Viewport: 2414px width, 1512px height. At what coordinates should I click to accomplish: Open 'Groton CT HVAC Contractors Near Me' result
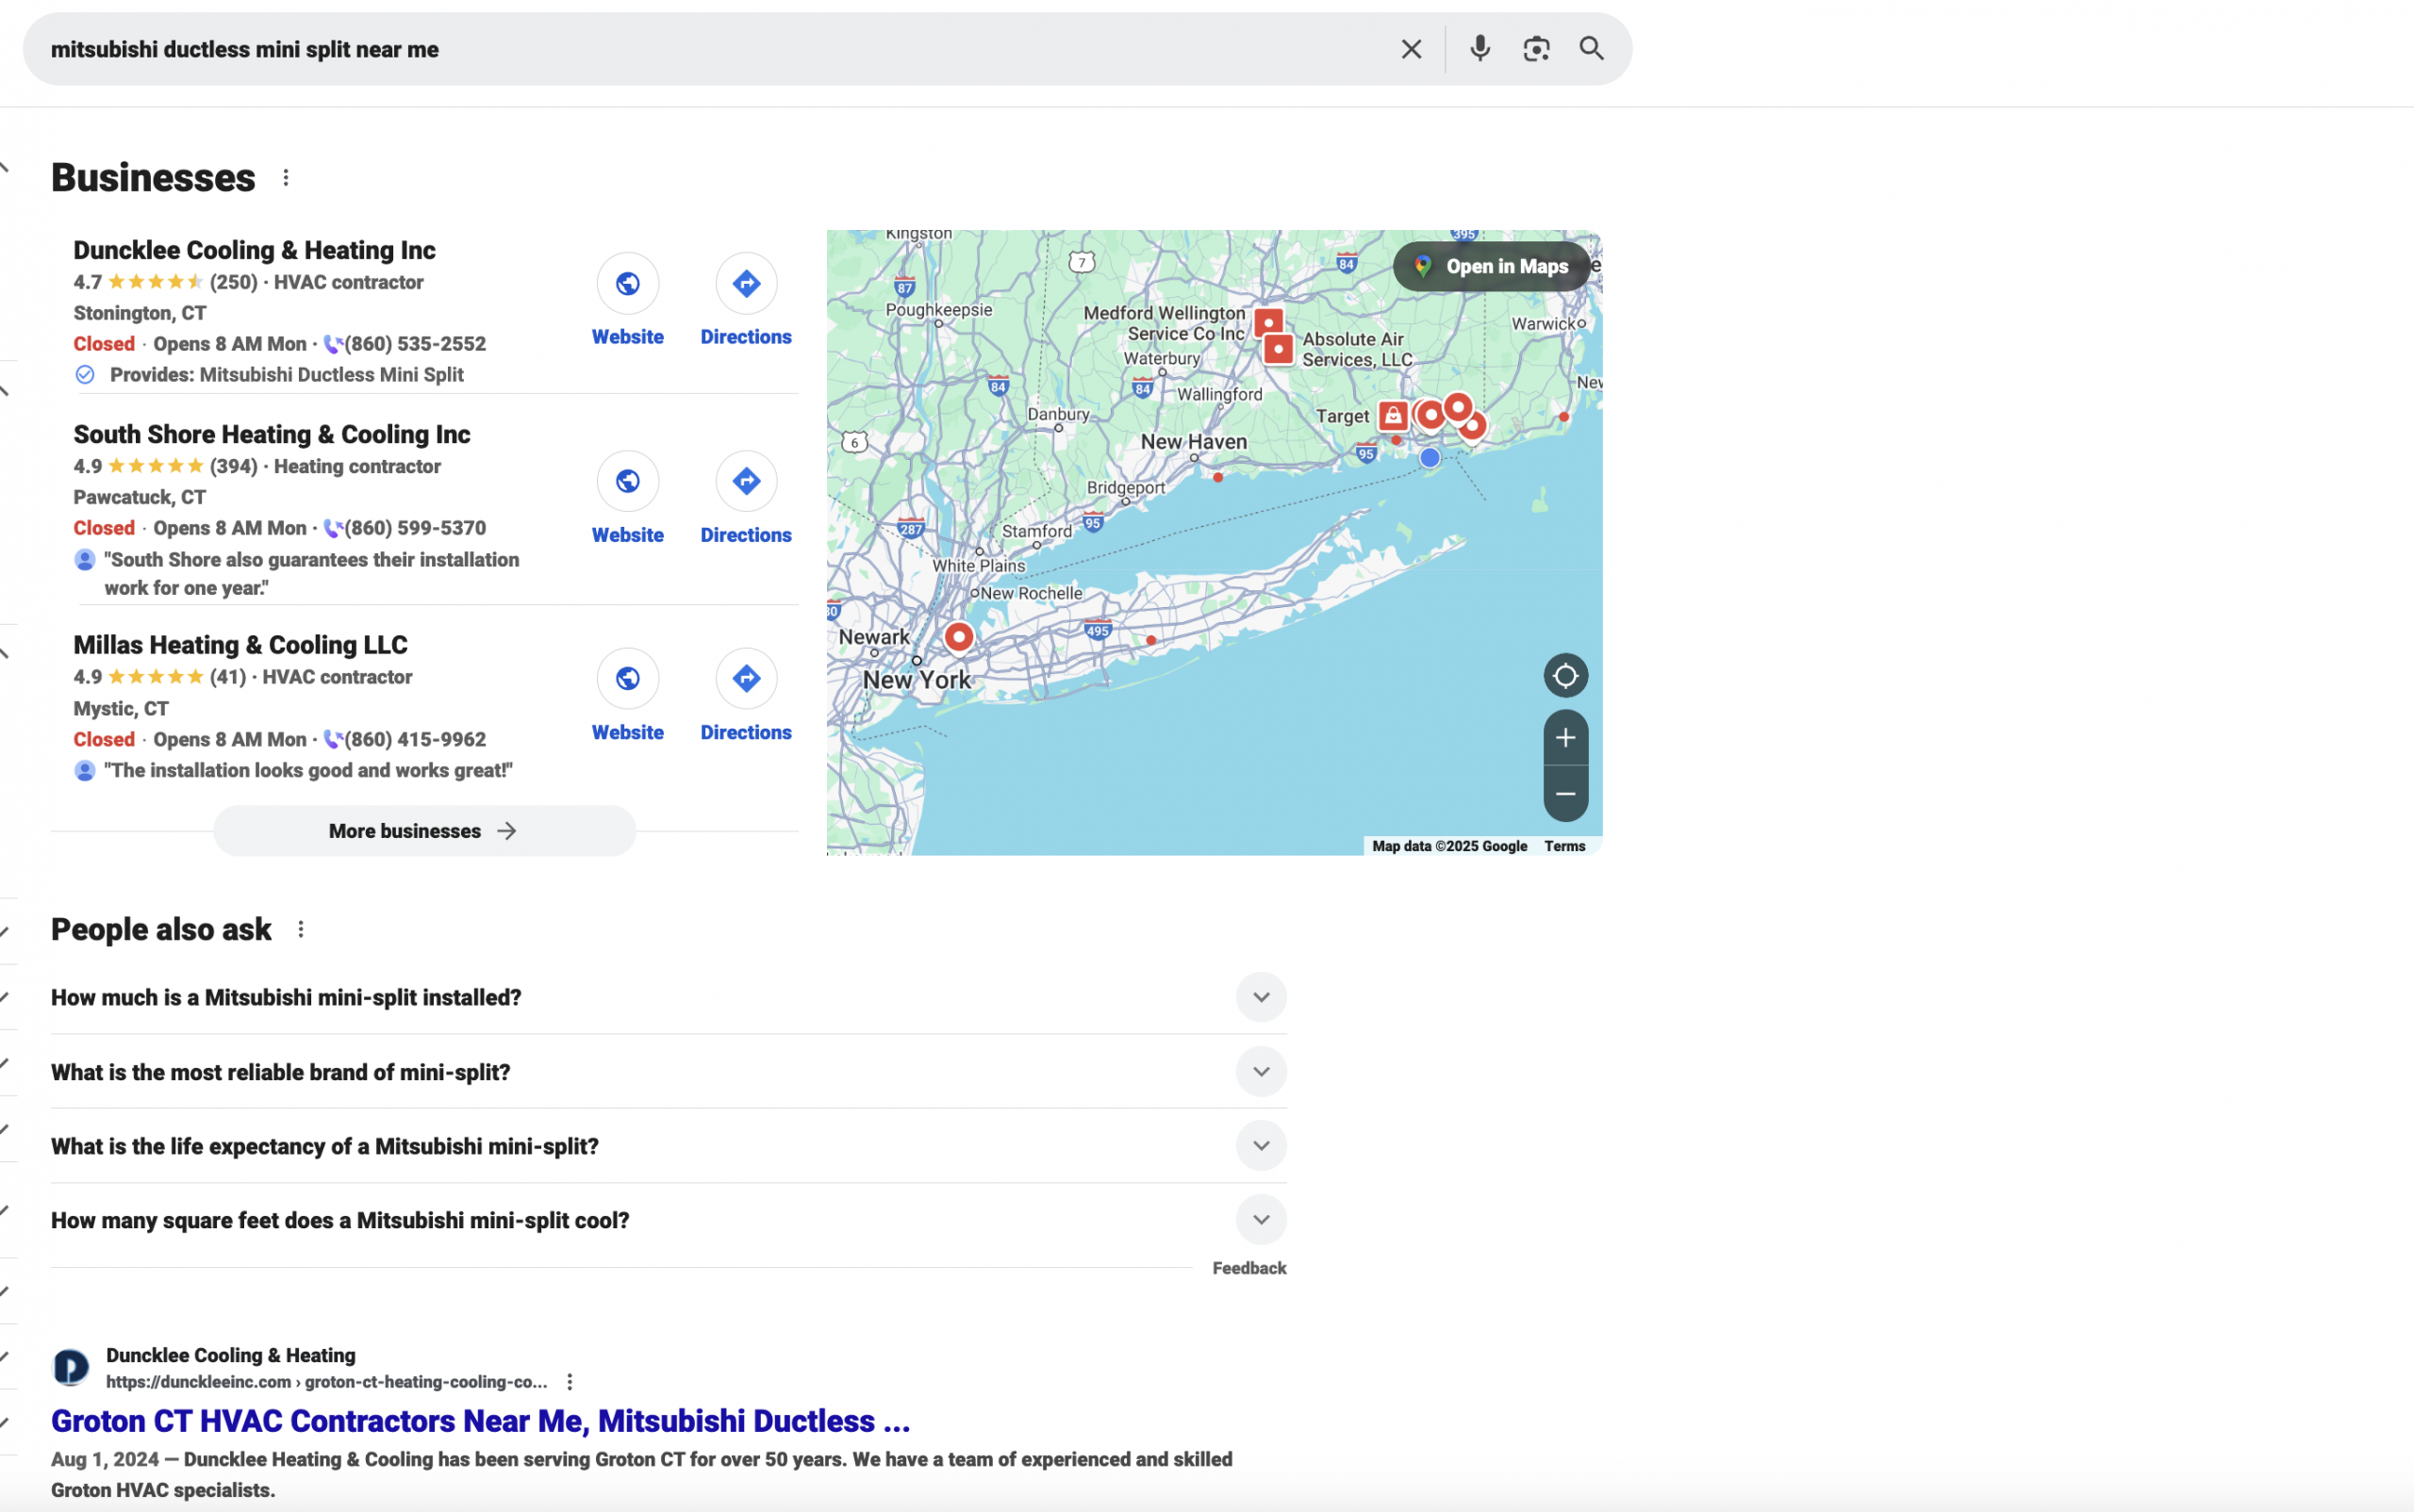(480, 1421)
